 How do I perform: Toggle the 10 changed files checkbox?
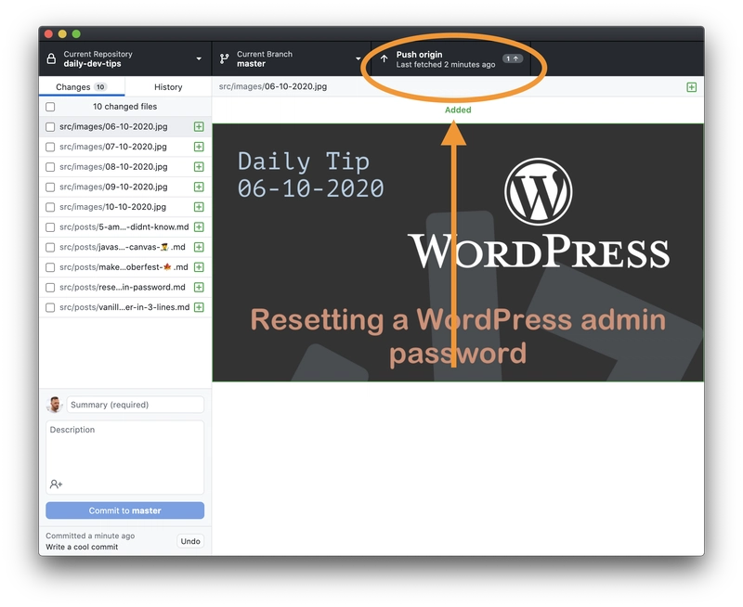point(50,107)
